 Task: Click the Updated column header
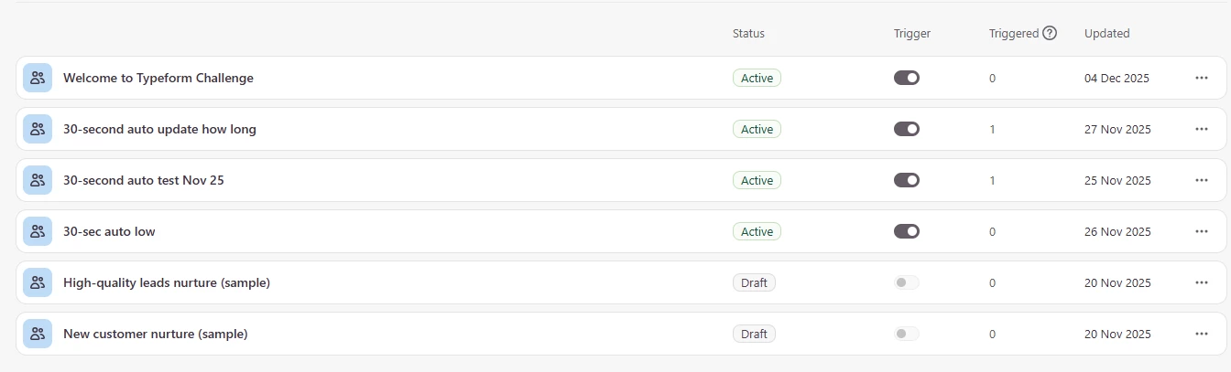[1106, 34]
